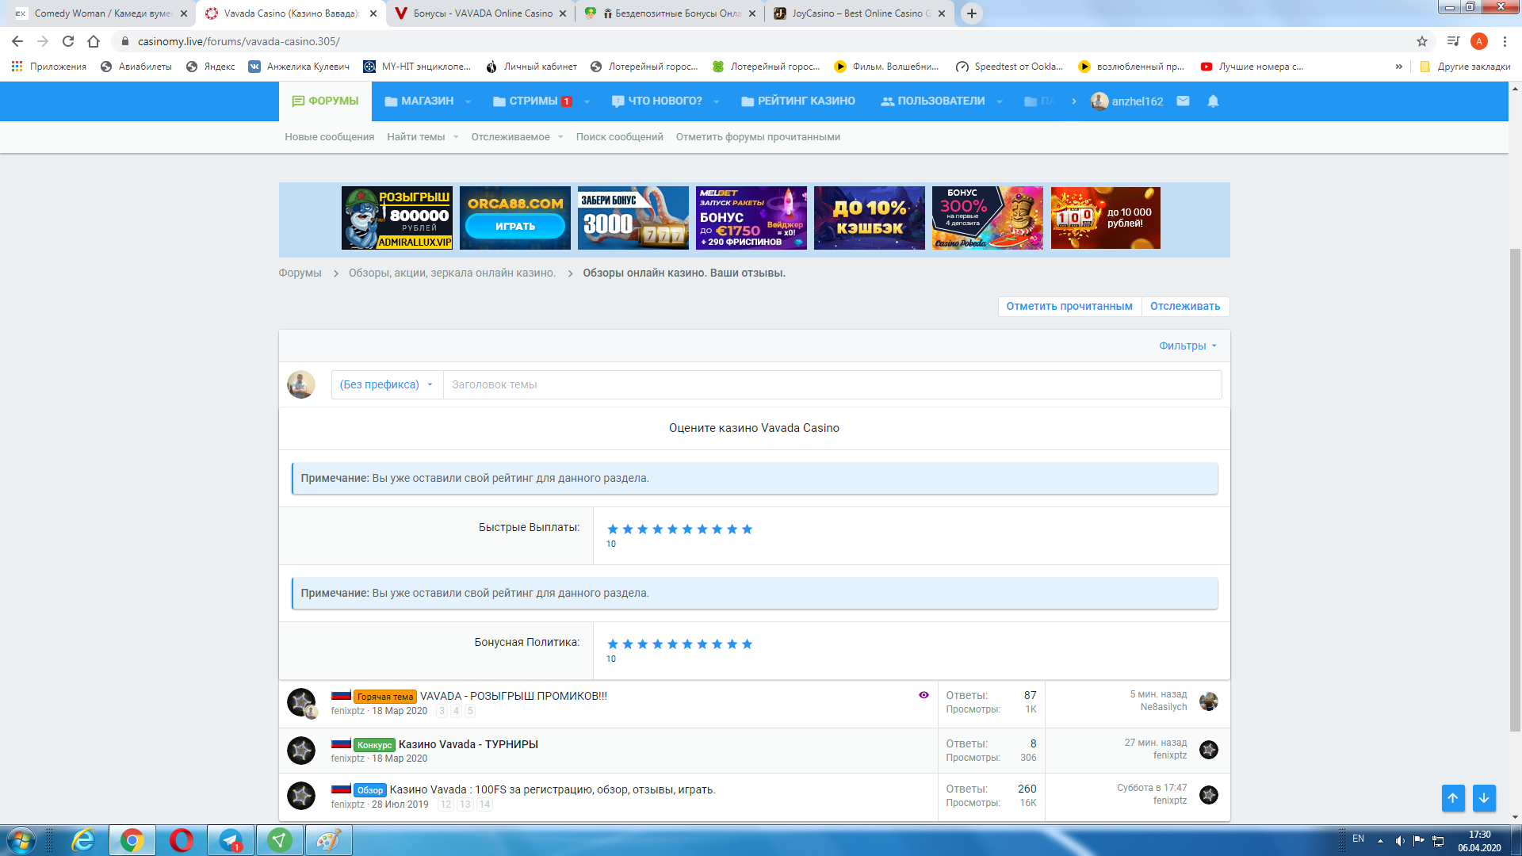1522x856 pixels.
Task: Open Казино Vavada - ТУРНИРЫ thread
Action: click(468, 744)
